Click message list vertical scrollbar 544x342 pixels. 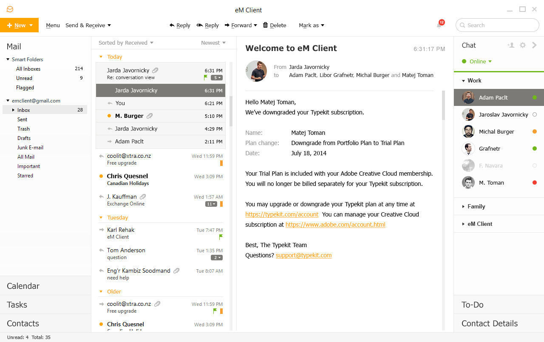pyautogui.click(x=231, y=111)
